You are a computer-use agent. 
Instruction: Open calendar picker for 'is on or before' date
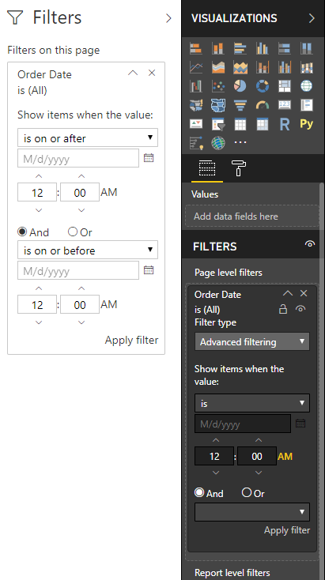pos(149,270)
